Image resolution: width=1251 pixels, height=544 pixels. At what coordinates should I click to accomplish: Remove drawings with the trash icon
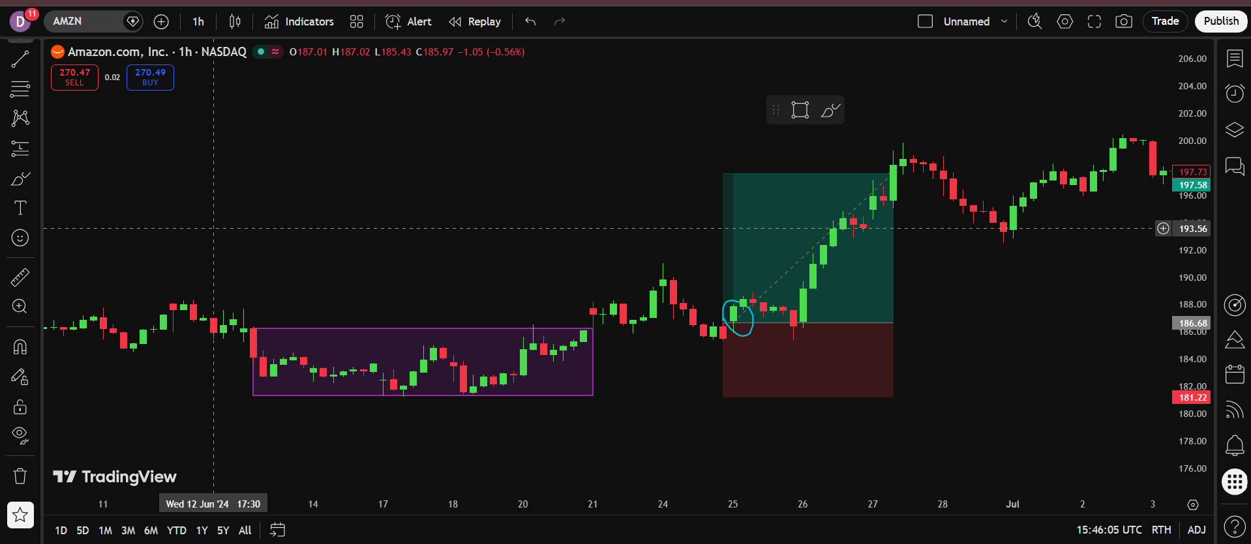pos(20,476)
